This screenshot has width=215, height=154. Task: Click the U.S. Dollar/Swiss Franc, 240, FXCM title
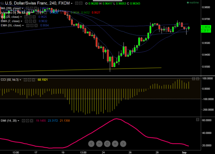click(x=37, y=3)
